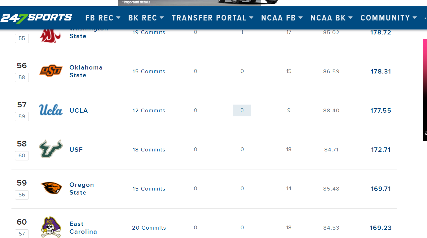Click the Oregon State beaver logo

point(51,188)
